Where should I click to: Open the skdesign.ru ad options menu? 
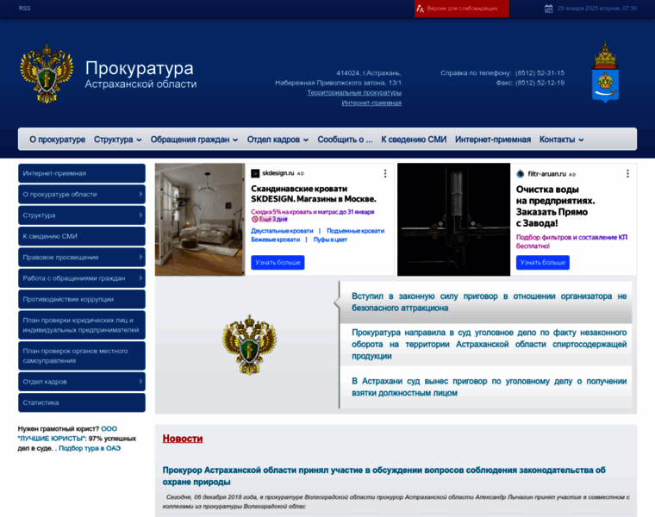click(385, 173)
